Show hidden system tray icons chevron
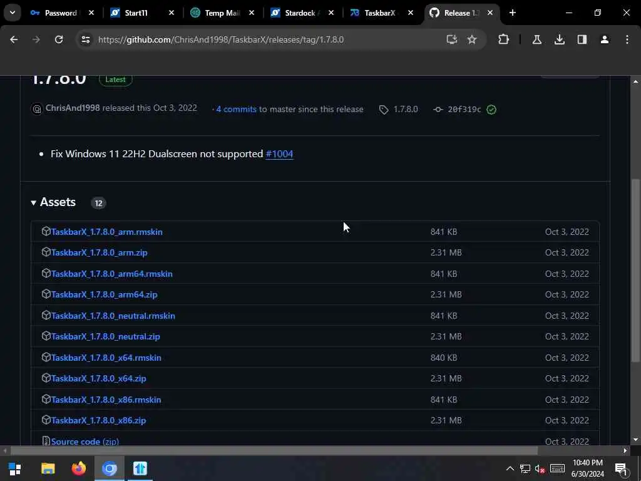 click(510, 468)
